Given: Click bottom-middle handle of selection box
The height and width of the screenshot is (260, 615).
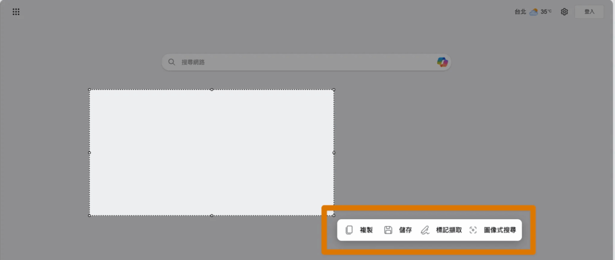Looking at the screenshot, I should pyautogui.click(x=212, y=216).
